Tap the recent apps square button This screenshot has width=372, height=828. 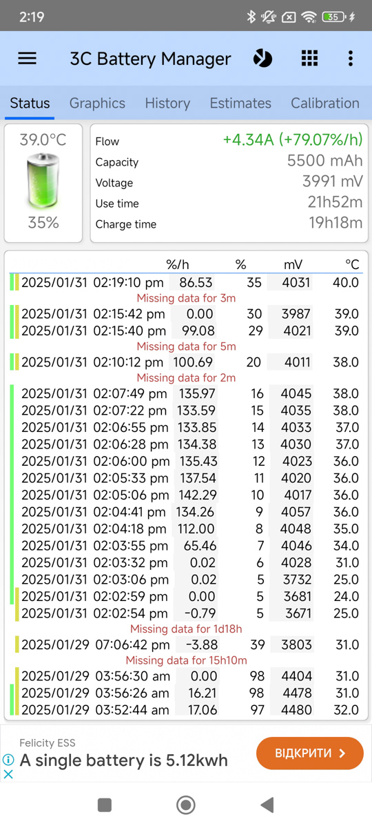point(105,805)
